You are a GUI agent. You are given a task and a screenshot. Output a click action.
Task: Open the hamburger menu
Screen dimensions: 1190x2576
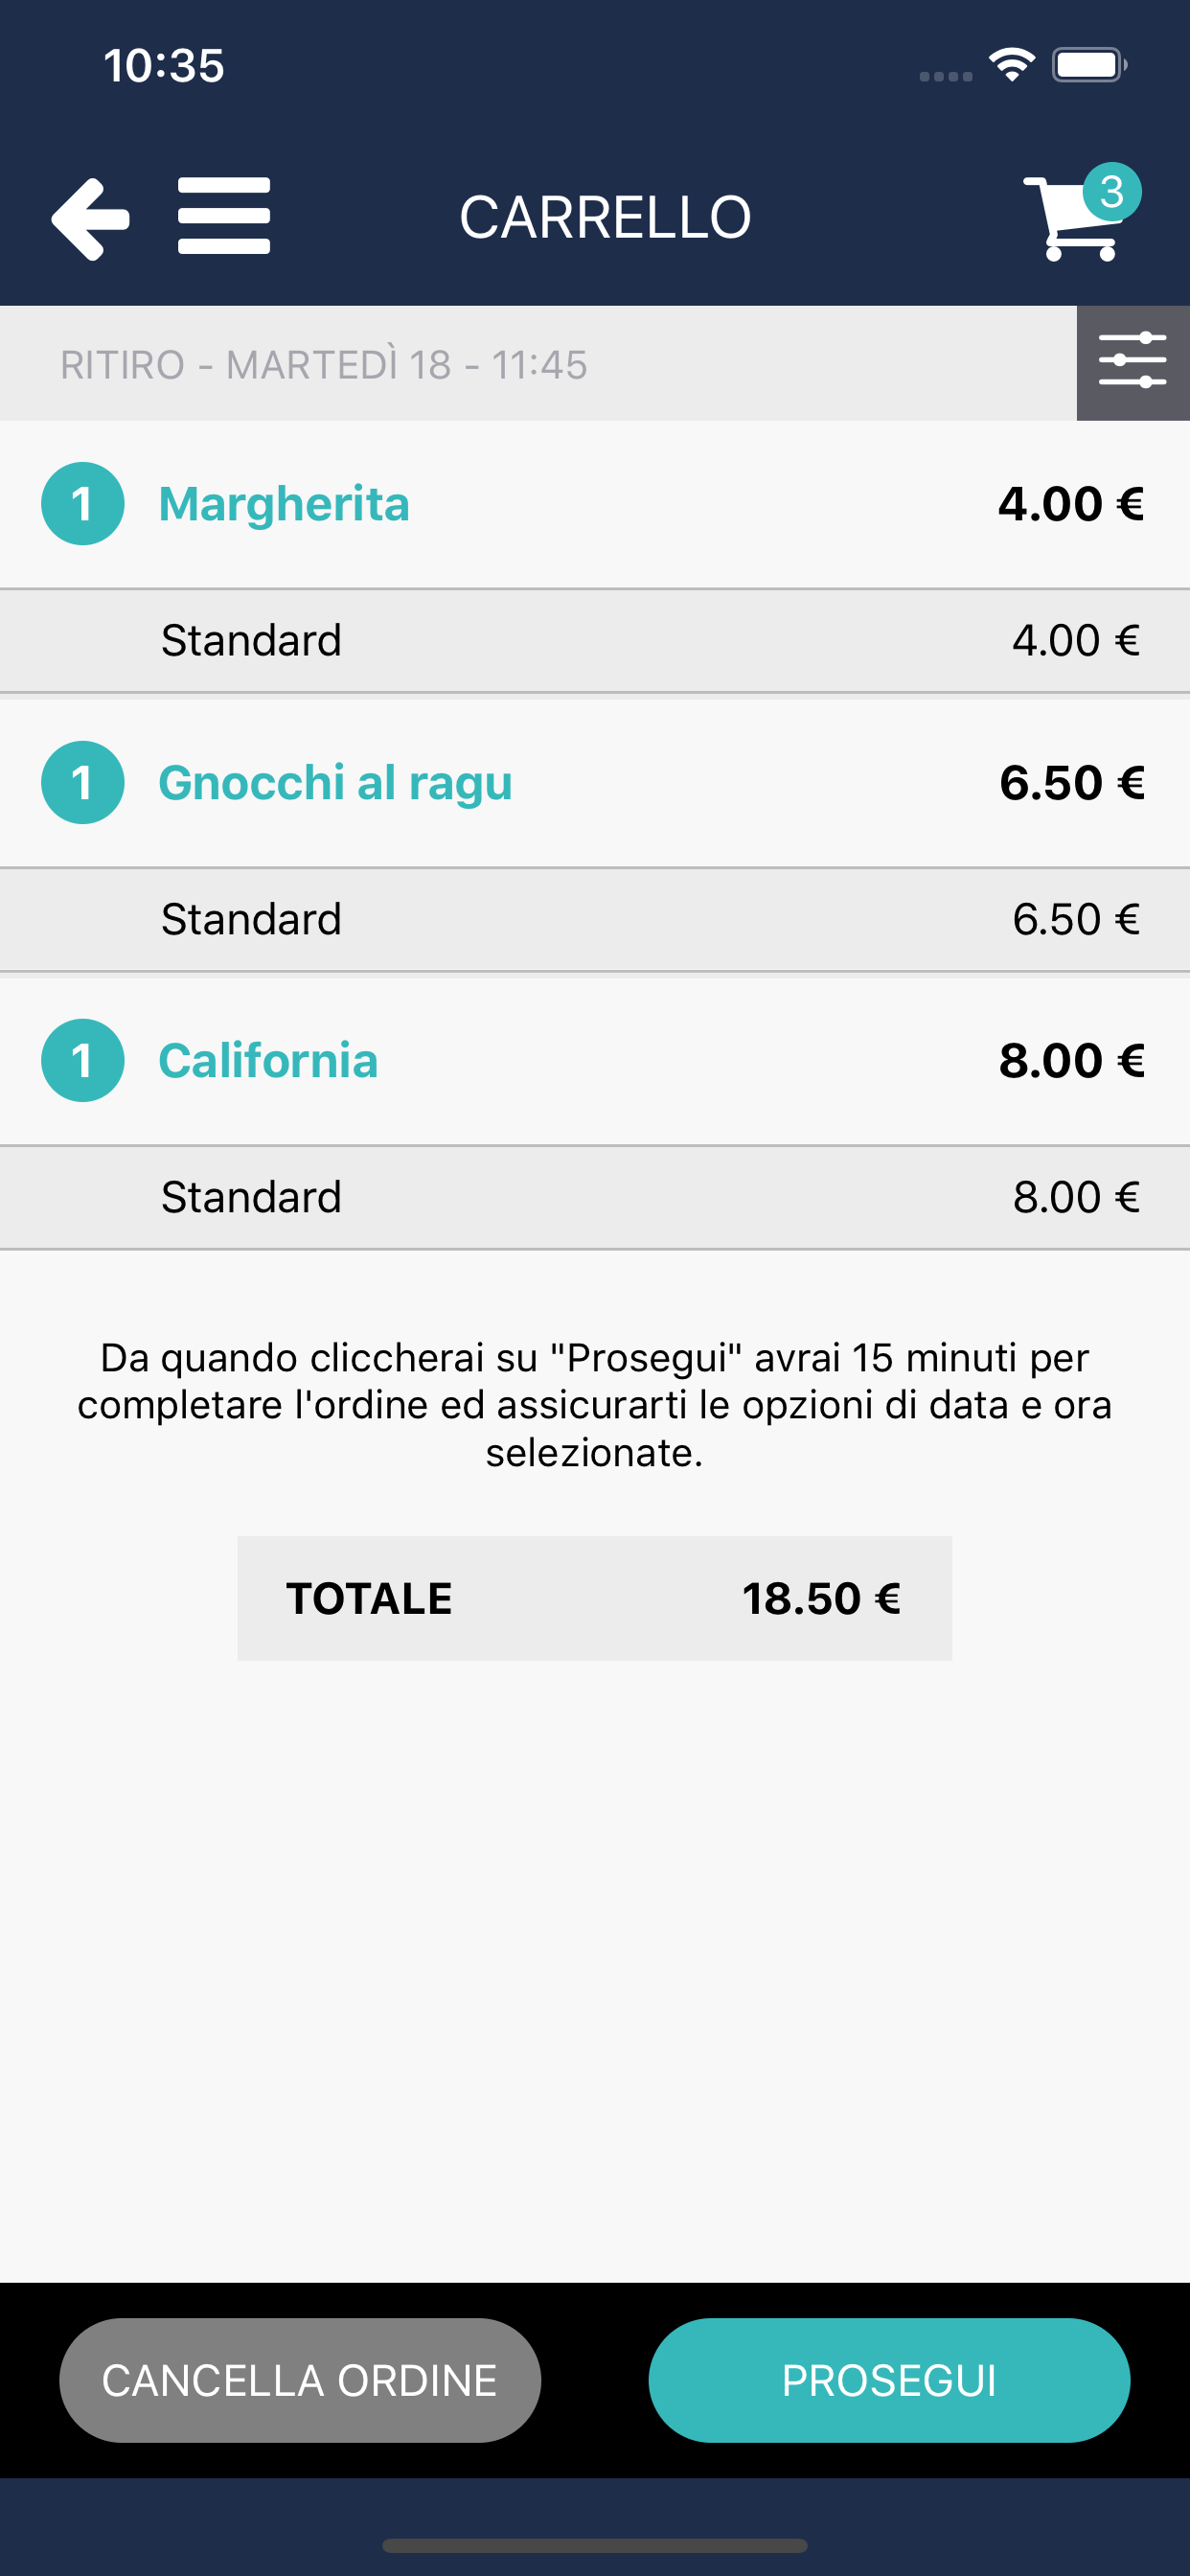(x=224, y=216)
